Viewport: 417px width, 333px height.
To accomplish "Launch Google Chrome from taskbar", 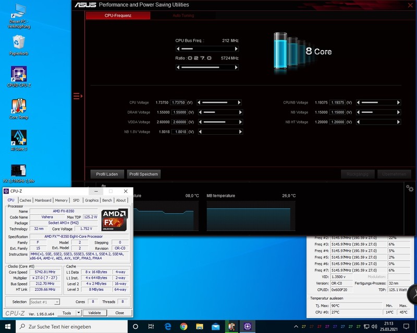I will (x=183, y=326).
